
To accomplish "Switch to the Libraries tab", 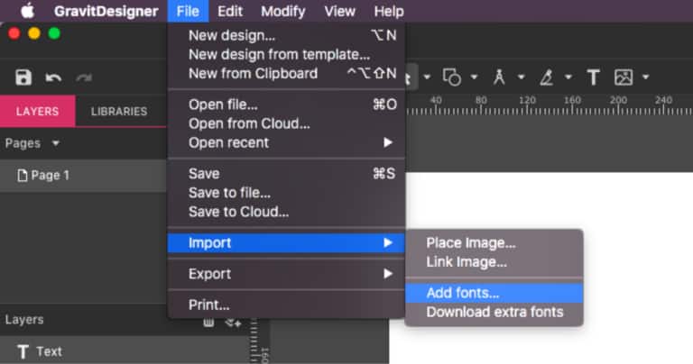I will click(x=119, y=112).
